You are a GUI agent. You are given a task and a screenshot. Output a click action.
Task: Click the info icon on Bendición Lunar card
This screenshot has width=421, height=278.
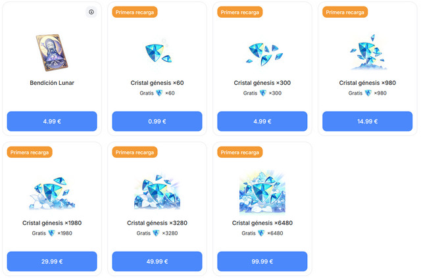pos(91,12)
